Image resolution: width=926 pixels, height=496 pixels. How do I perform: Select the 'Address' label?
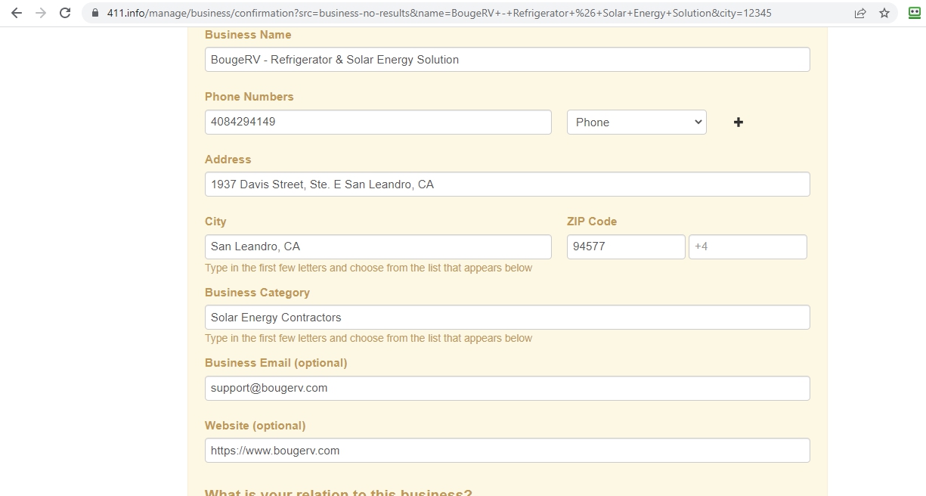click(228, 160)
